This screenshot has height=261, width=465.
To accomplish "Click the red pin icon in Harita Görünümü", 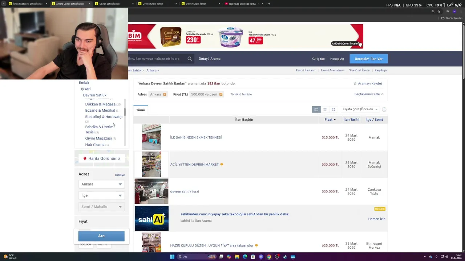I will (x=85, y=158).
